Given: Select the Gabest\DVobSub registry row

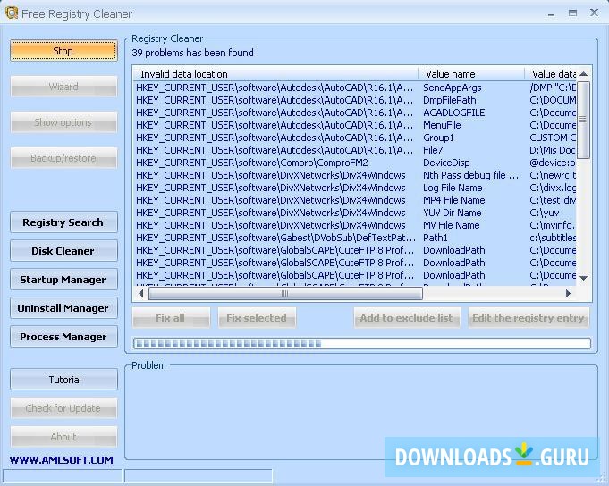Looking at the screenshot, I should point(355,238).
